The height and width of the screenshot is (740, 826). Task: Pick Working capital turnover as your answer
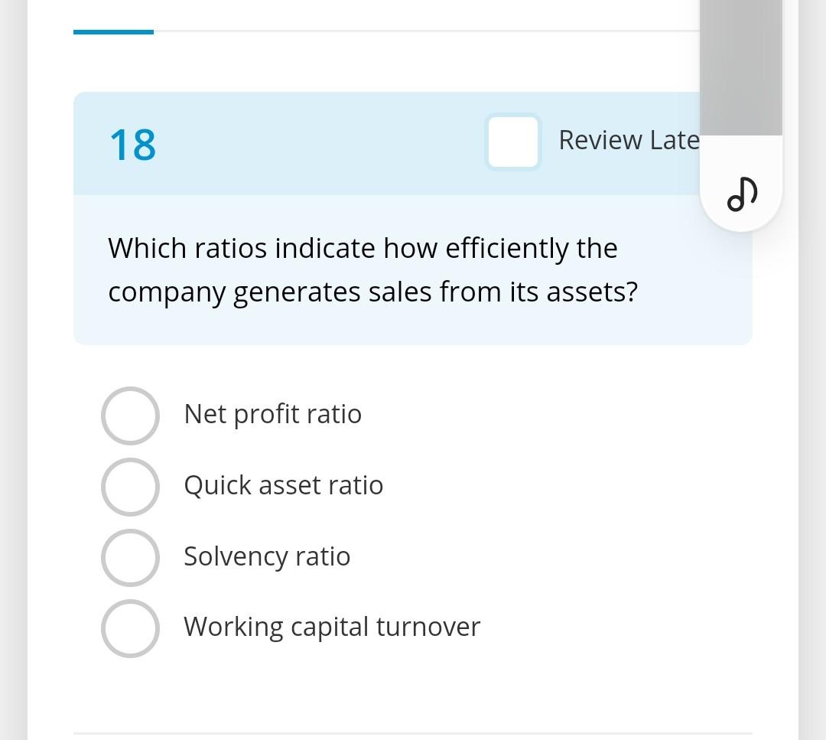[x=130, y=628]
